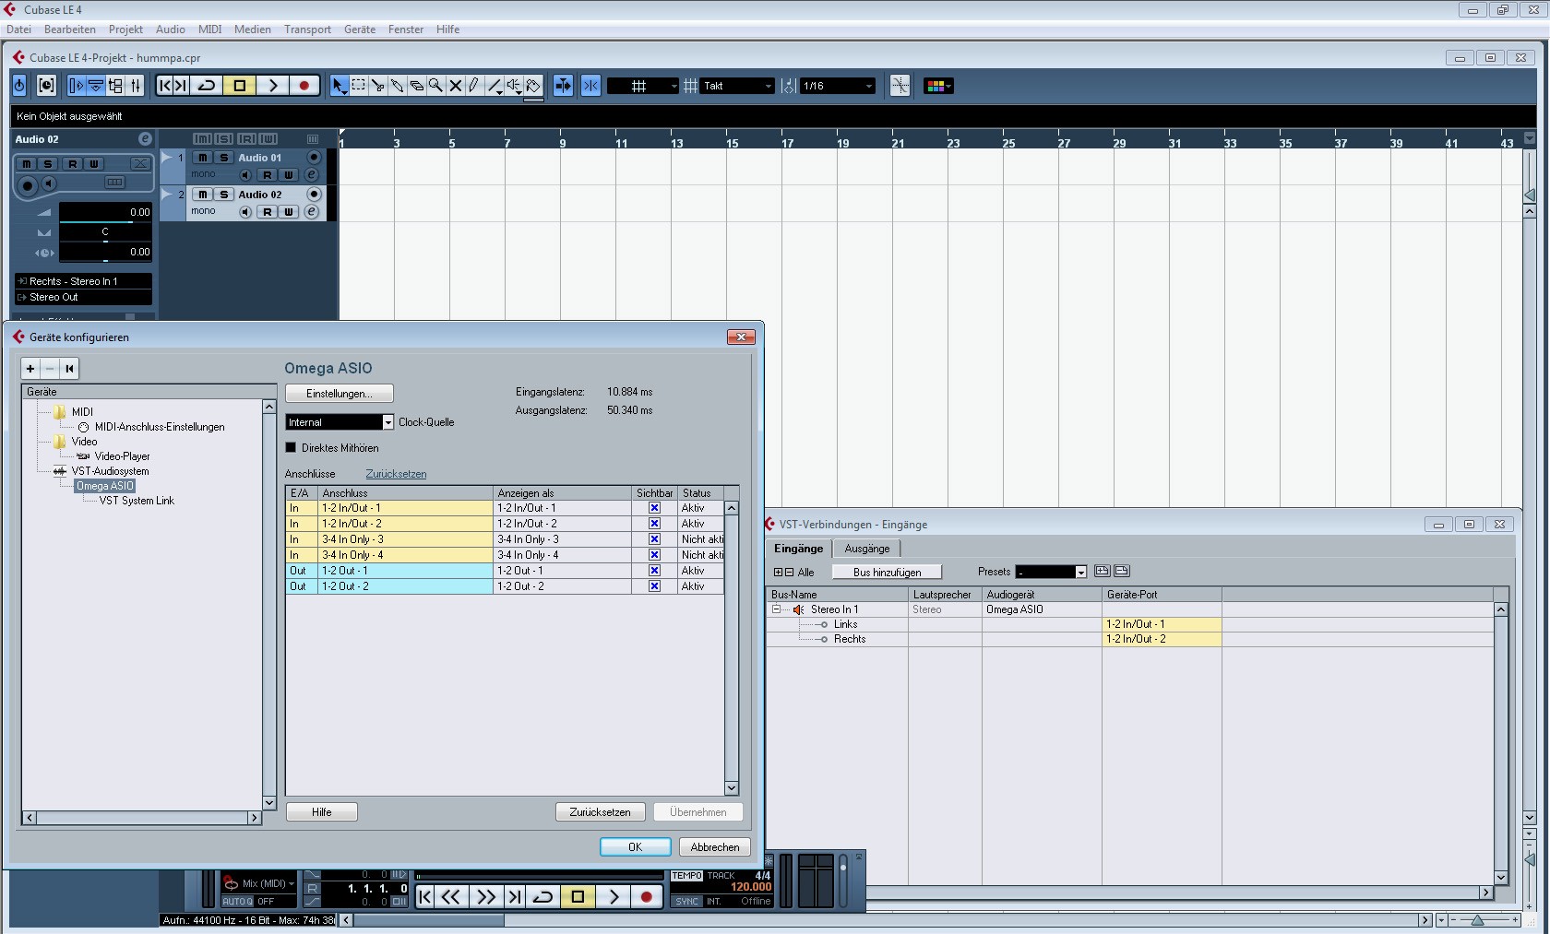Open Inspector edit button for Audio 02
This screenshot has height=934, width=1550.
click(145, 139)
